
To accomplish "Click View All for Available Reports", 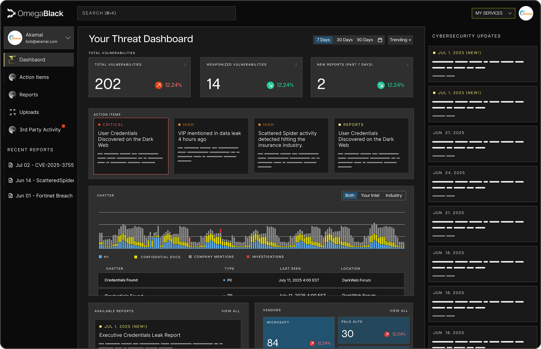I will coord(230,311).
